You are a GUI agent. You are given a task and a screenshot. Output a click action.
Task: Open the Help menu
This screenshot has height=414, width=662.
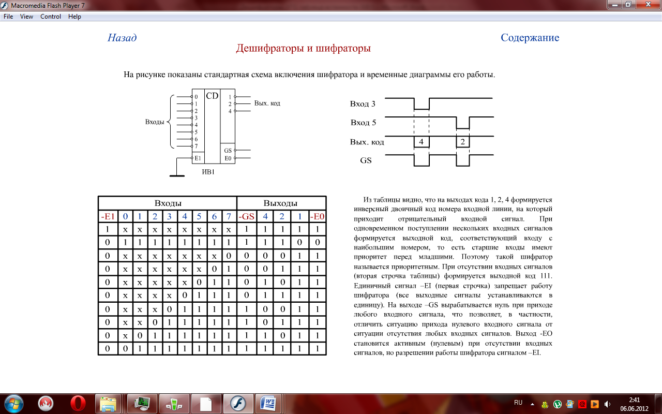click(x=74, y=17)
